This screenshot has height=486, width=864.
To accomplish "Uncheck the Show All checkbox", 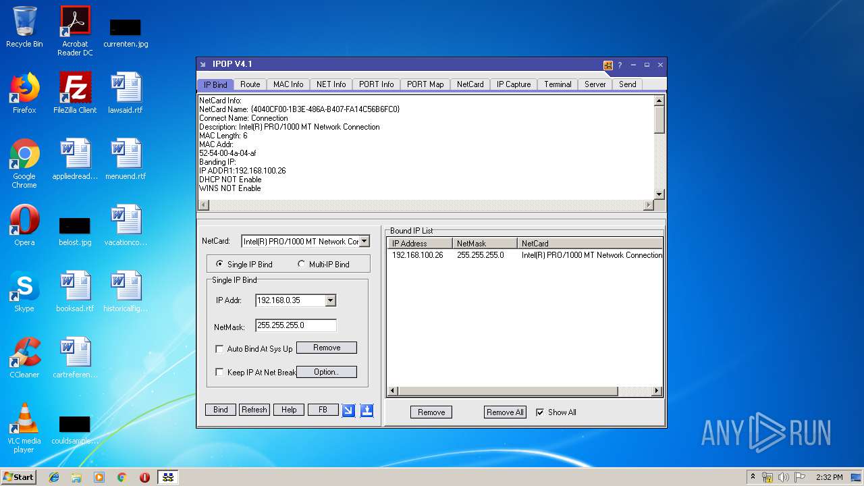I will pyautogui.click(x=540, y=412).
